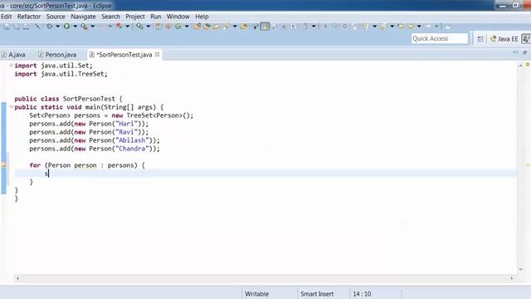Open the Project menu
This screenshot has width=531, height=299.
tap(134, 17)
